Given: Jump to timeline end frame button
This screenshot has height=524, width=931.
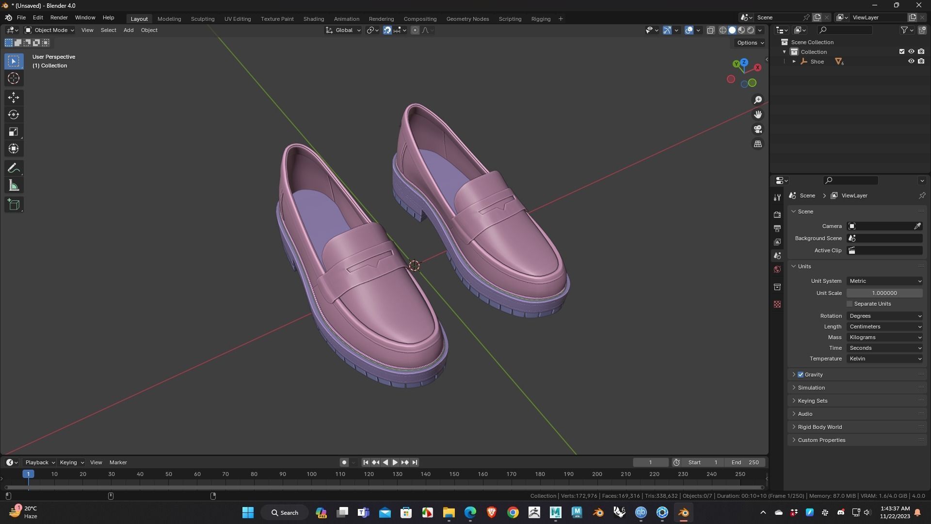Looking at the screenshot, I should (x=415, y=462).
